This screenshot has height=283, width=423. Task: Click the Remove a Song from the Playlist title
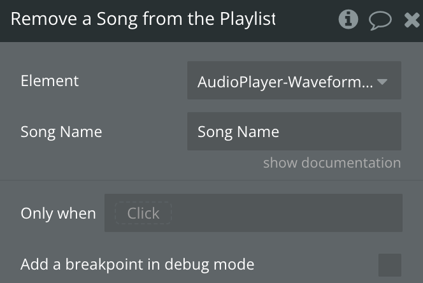pyautogui.click(x=143, y=19)
